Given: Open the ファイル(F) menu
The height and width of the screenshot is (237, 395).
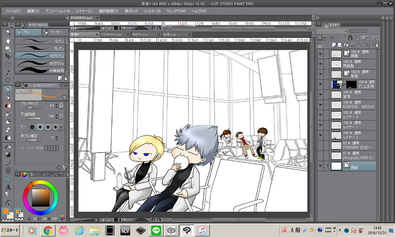Looking at the screenshot, I should tap(13, 11).
